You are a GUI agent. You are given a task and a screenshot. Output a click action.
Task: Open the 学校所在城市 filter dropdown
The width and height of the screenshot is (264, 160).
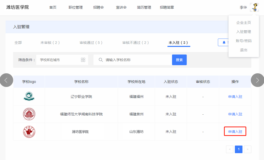60,60
